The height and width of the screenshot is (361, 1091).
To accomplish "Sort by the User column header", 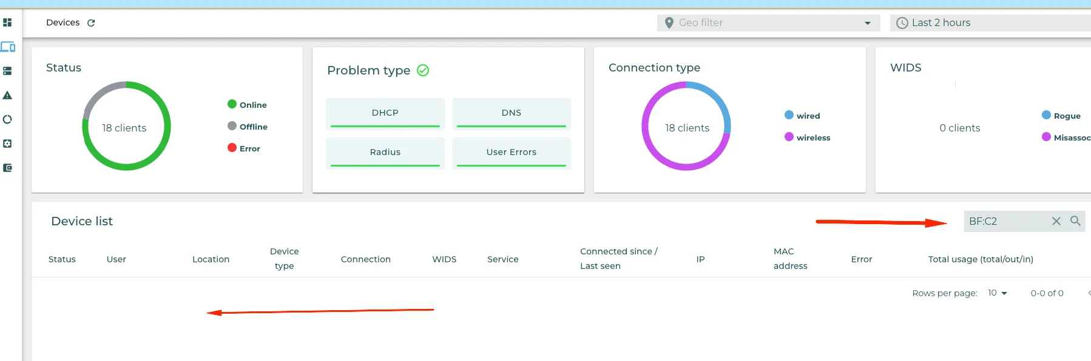I will pos(117,259).
